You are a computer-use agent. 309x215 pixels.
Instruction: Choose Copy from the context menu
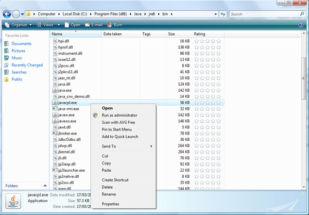tap(124, 163)
